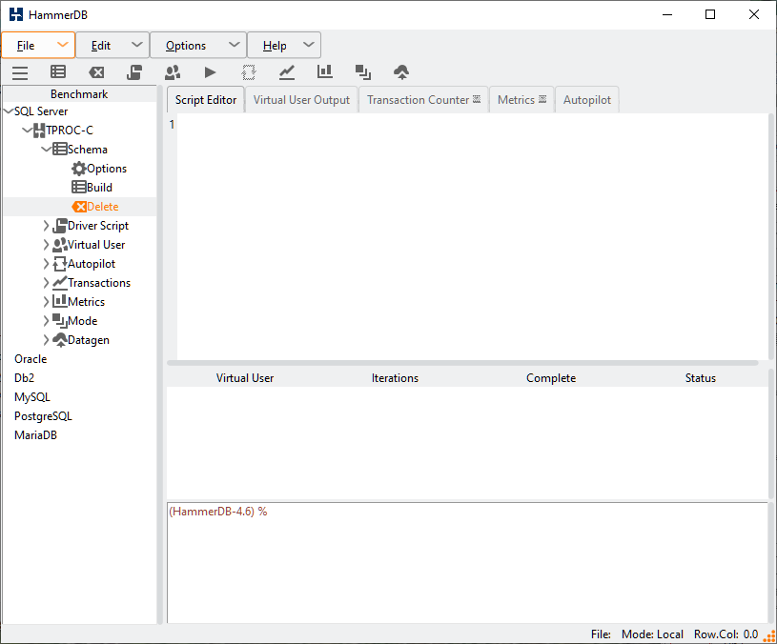Click the Datagen cloud icon in tree
The width and height of the screenshot is (777, 644).
(60, 340)
